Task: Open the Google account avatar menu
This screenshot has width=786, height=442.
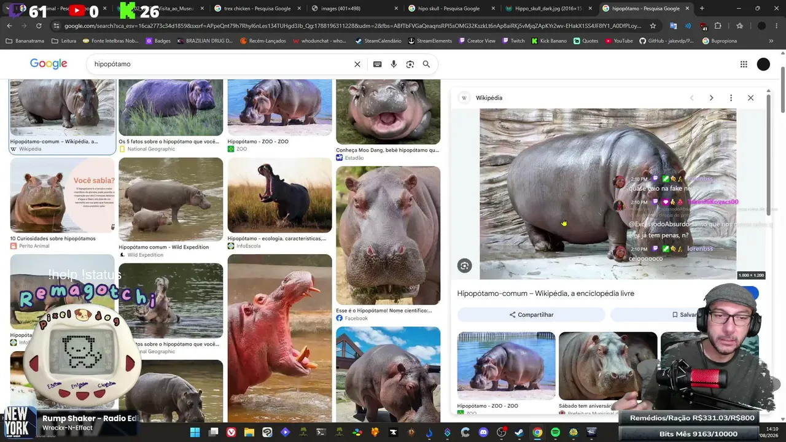Action: tap(763, 64)
